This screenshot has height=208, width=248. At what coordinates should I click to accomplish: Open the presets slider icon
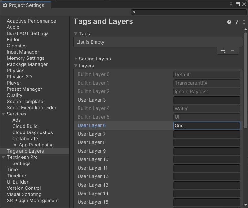(x=237, y=22)
